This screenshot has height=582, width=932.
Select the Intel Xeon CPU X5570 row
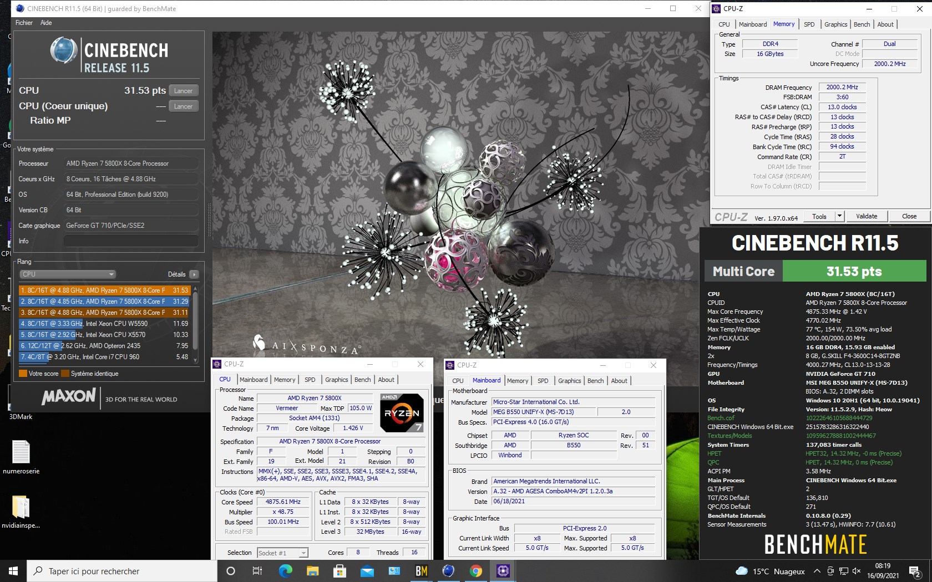click(x=104, y=335)
